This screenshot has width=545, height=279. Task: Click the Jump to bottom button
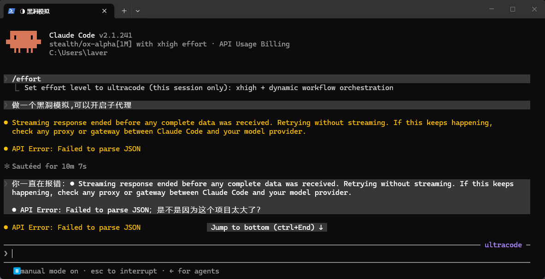pos(267,228)
